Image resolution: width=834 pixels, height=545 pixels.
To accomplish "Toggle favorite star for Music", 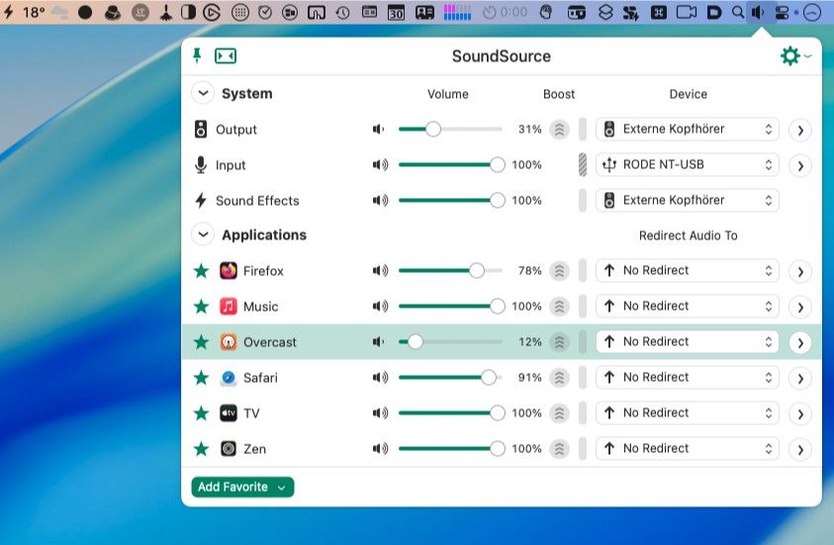I will [201, 307].
